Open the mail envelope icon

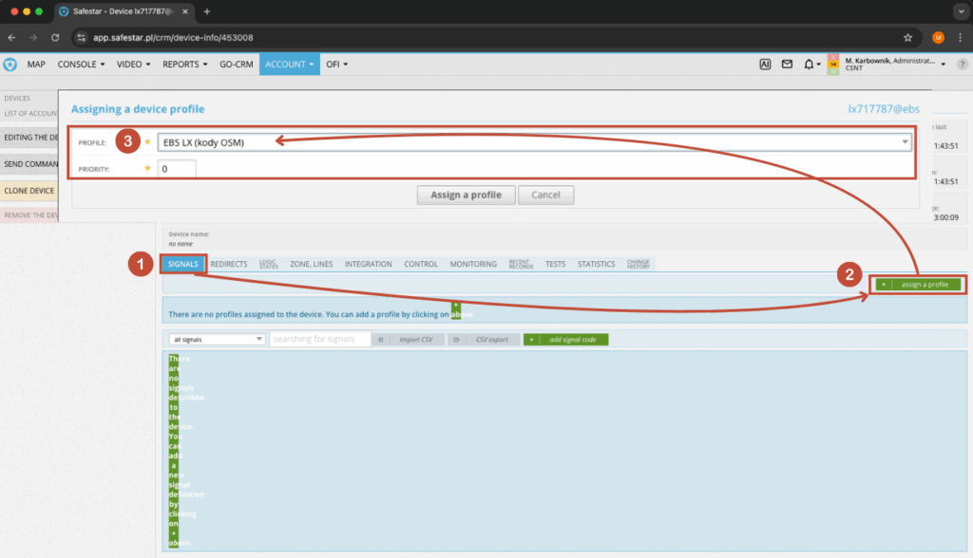[787, 65]
